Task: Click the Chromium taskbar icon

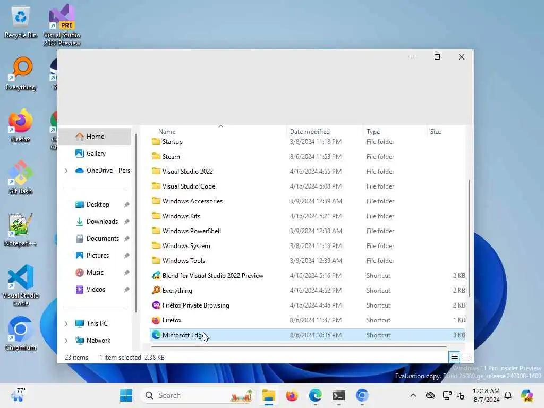Action: (x=362, y=395)
